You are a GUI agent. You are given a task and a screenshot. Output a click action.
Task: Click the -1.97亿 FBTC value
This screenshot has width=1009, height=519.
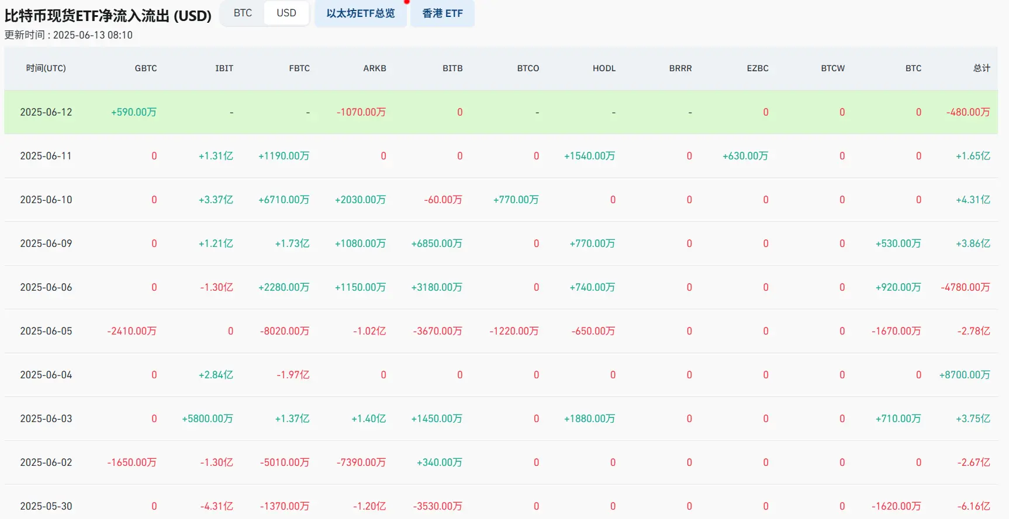pyautogui.click(x=293, y=375)
